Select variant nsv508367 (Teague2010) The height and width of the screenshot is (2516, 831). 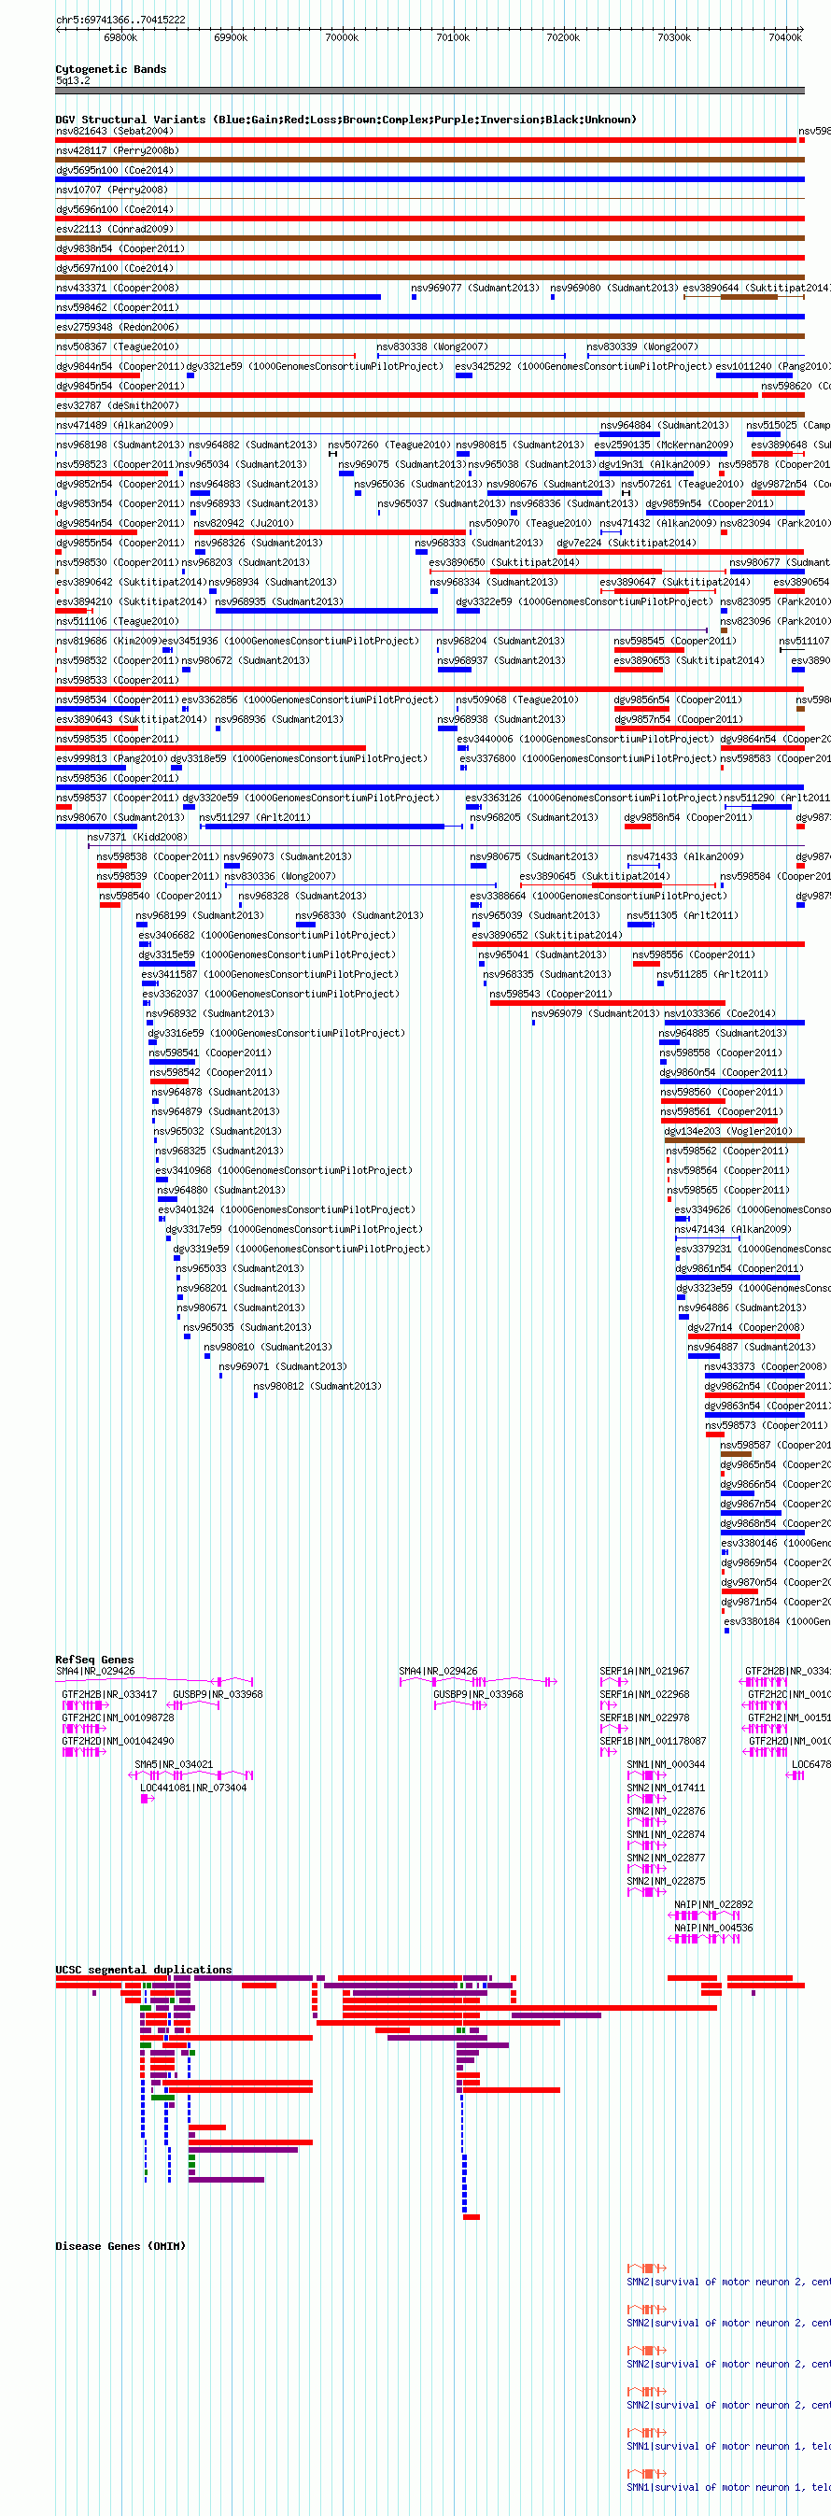coord(117,346)
